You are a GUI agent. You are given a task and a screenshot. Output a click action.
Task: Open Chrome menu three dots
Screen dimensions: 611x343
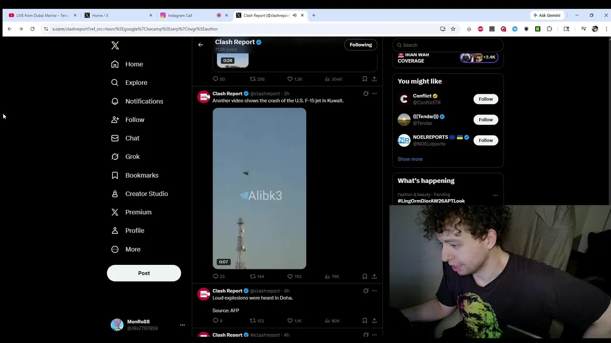pos(606,29)
